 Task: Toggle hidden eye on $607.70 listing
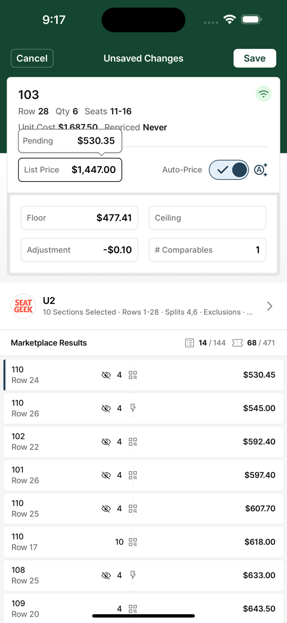click(x=106, y=509)
